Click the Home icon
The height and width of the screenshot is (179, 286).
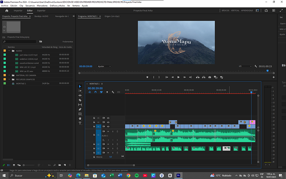click(7, 10)
